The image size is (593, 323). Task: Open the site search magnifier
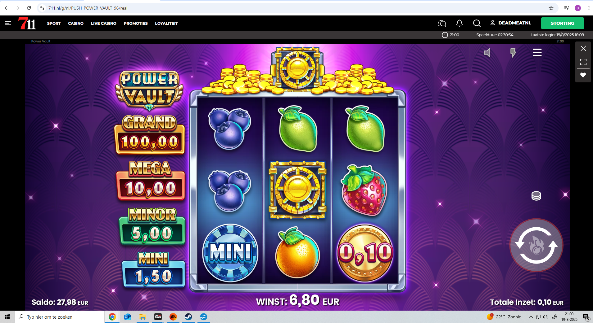pyautogui.click(x=477, y=23)
